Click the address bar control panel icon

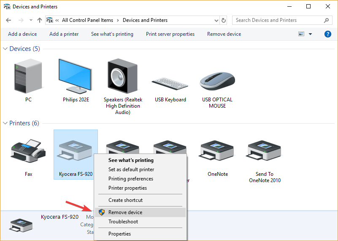click(50, 20)
